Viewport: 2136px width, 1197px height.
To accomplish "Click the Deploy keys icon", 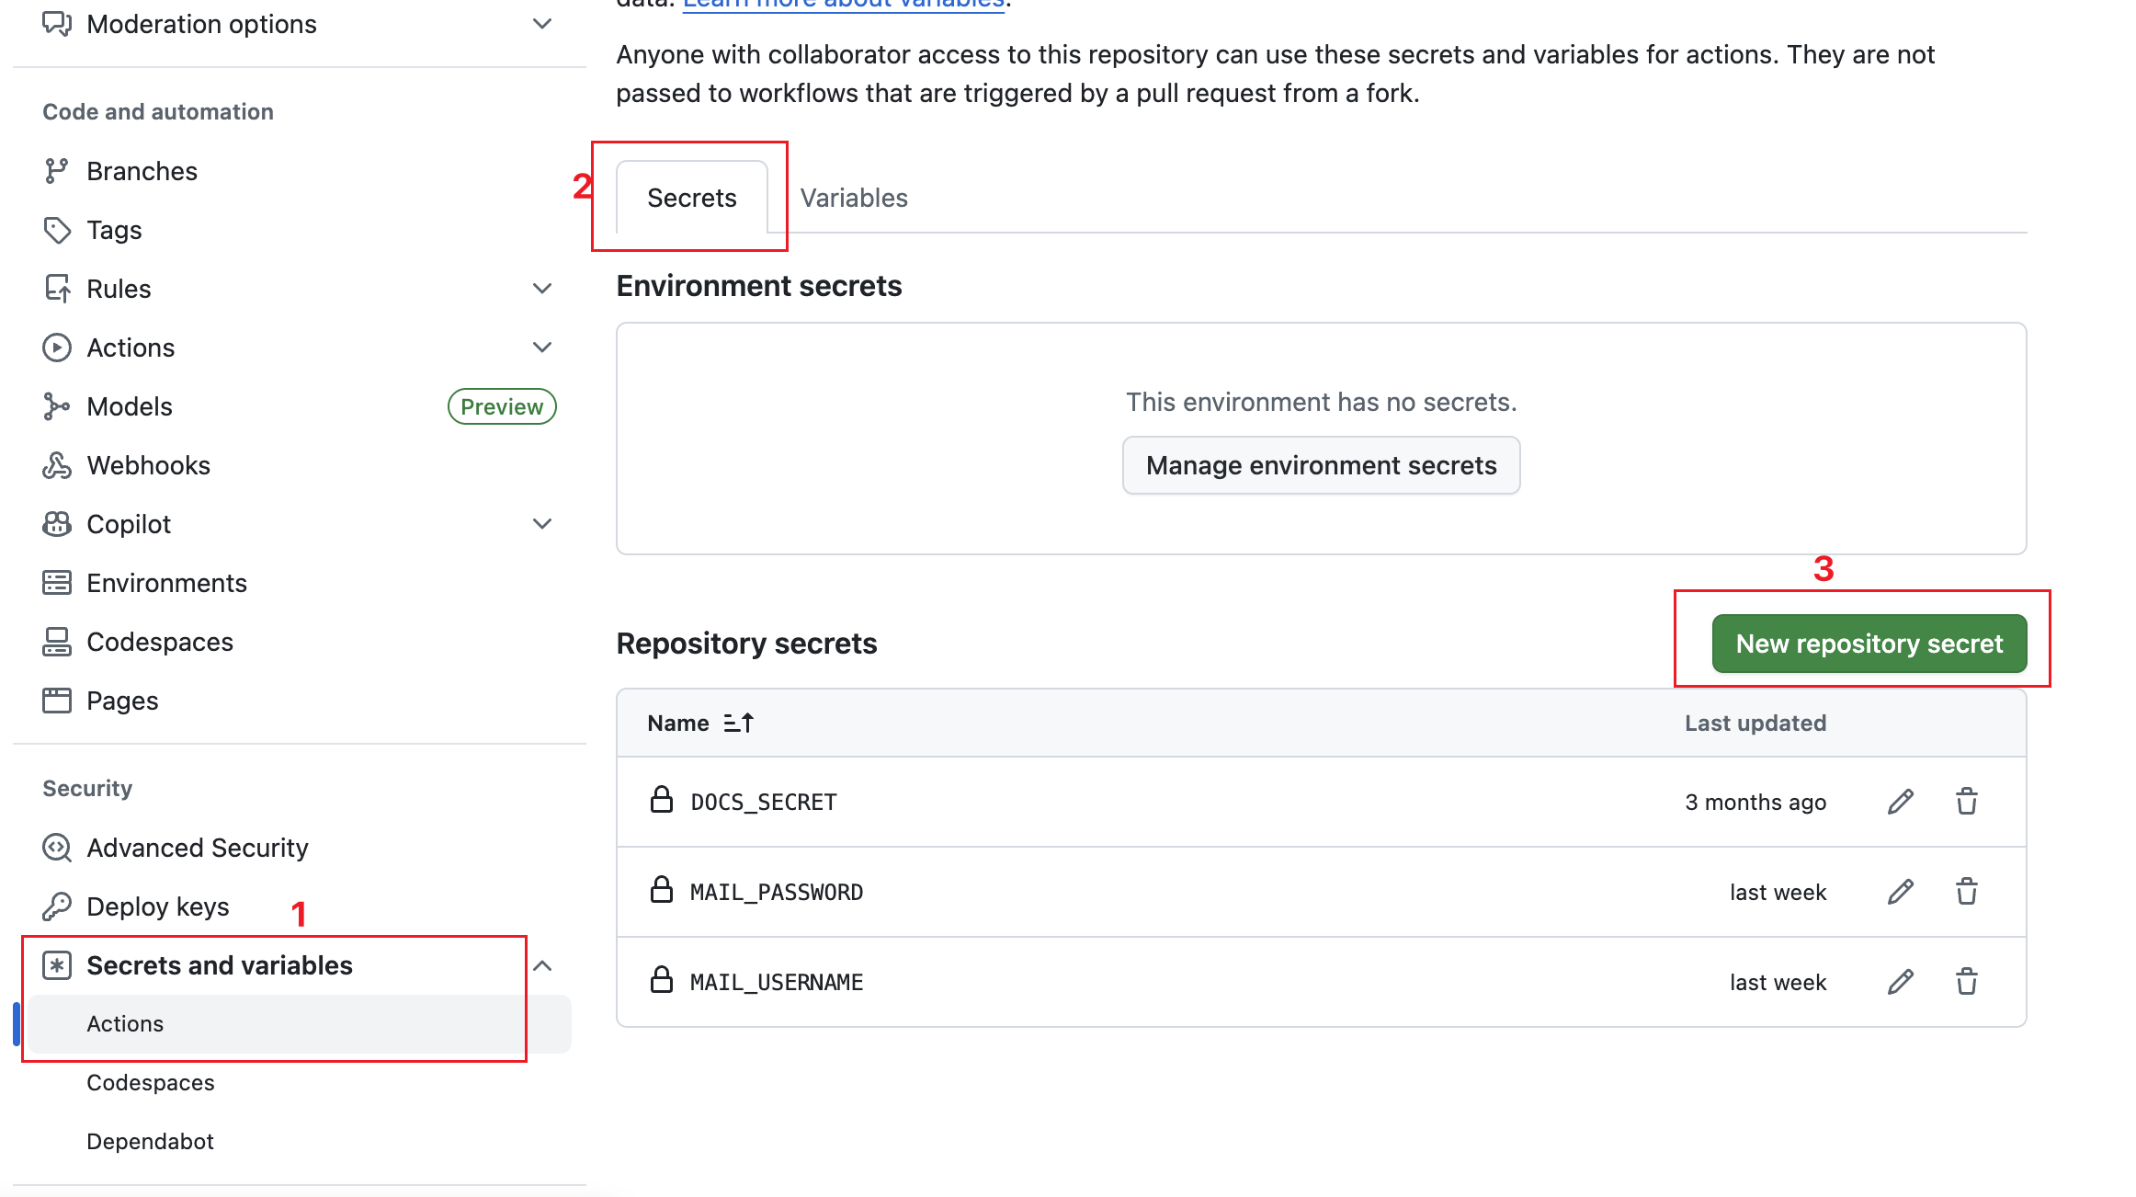I will pos(57,906).
